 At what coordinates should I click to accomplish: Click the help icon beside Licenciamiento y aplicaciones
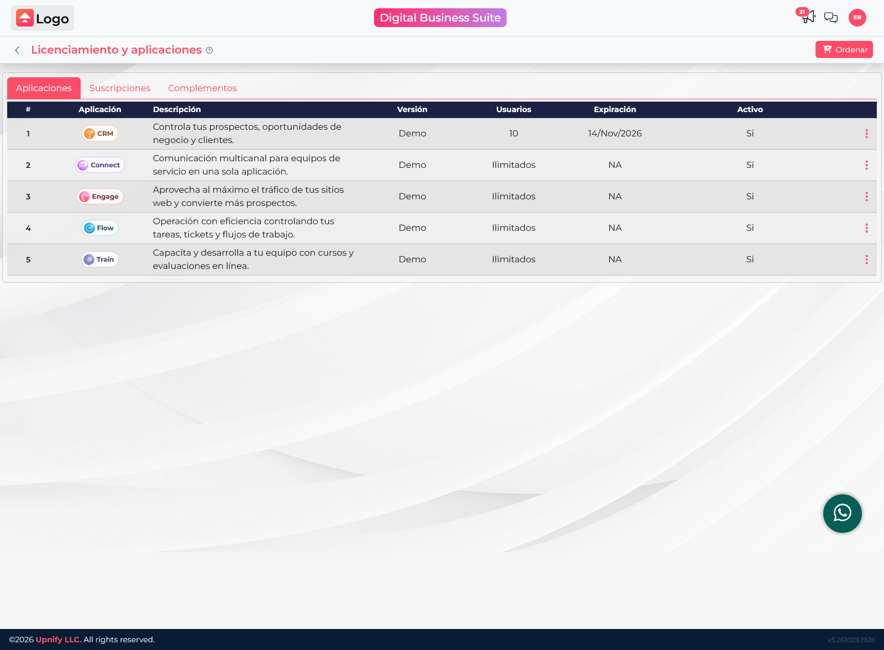point(209,50)
